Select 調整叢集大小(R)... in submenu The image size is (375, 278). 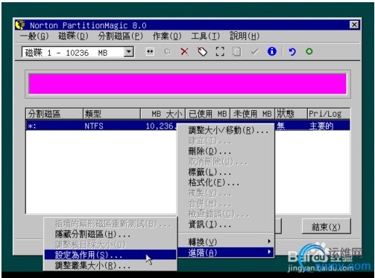110,265
